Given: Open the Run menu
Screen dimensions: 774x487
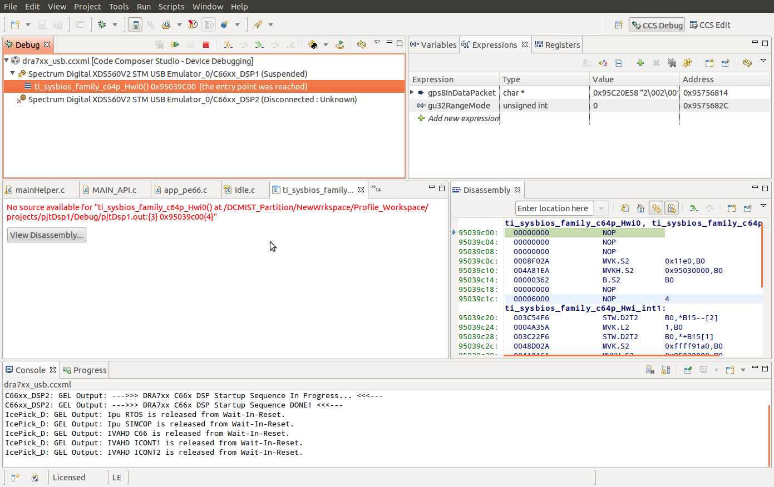Looking at the screenshot, I should [144, 6].
